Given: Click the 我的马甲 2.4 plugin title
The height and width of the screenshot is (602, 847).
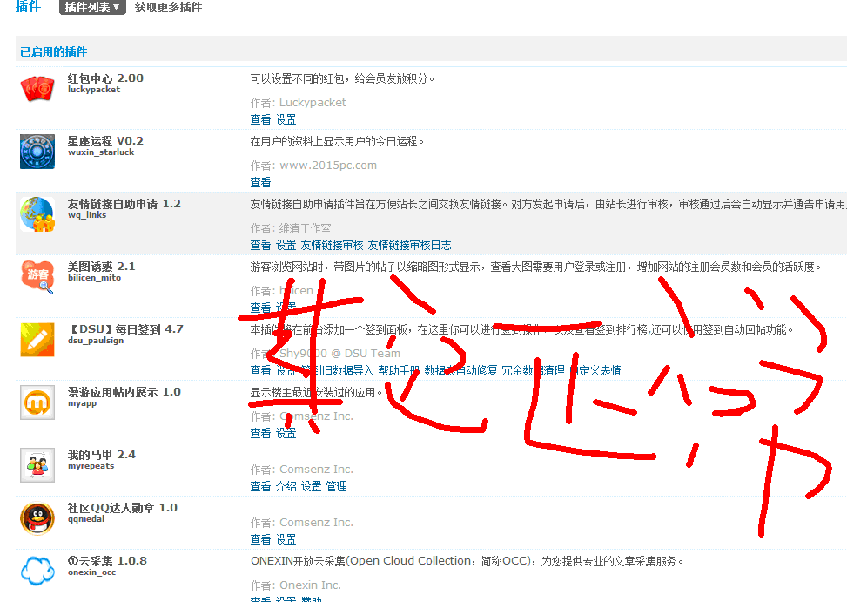Looking at the screenshot, I should tap(102, 455).
